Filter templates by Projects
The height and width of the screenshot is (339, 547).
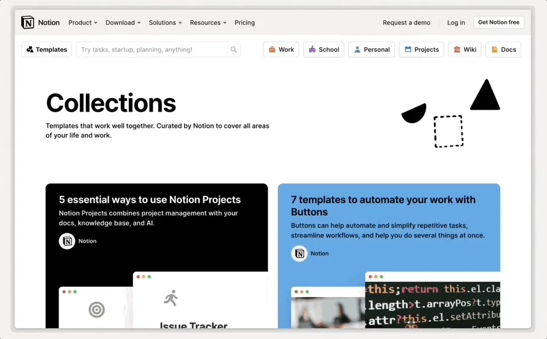point(421,49)
